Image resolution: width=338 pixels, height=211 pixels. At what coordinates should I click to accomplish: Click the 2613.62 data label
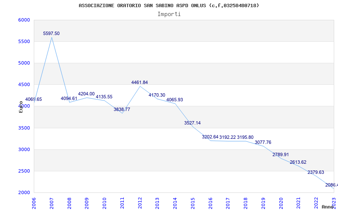[298, 162]
